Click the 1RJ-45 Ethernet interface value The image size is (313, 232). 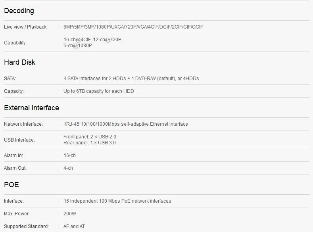pos(126,124)
